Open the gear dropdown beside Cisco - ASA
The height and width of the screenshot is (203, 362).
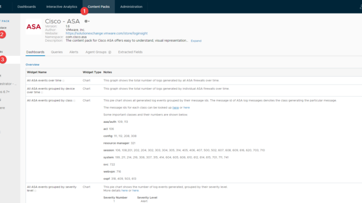pos(87,21)
